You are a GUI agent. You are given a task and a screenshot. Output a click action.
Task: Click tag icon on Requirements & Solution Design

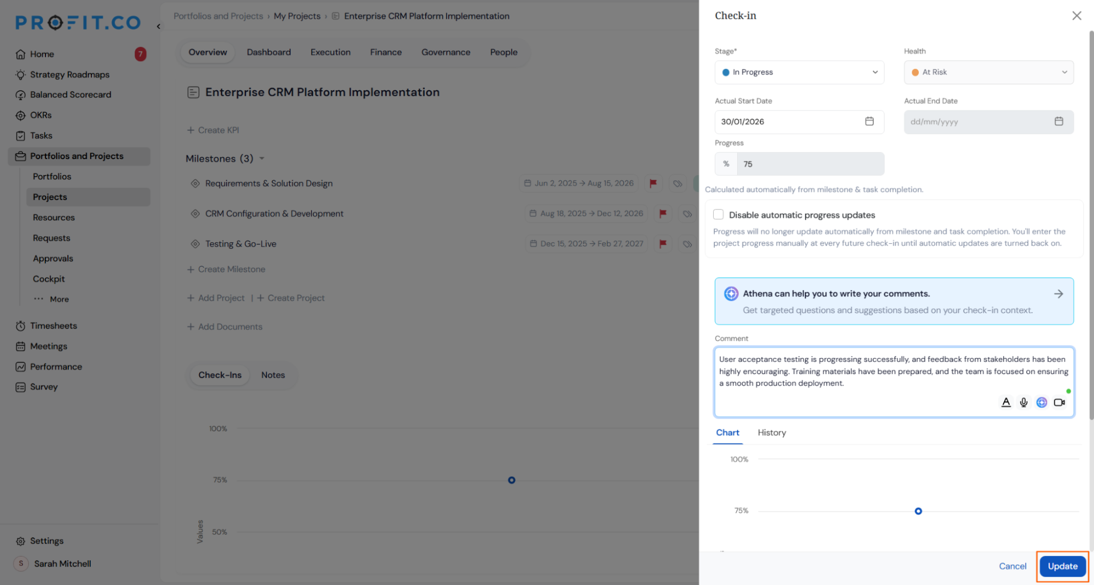point(678,184)
